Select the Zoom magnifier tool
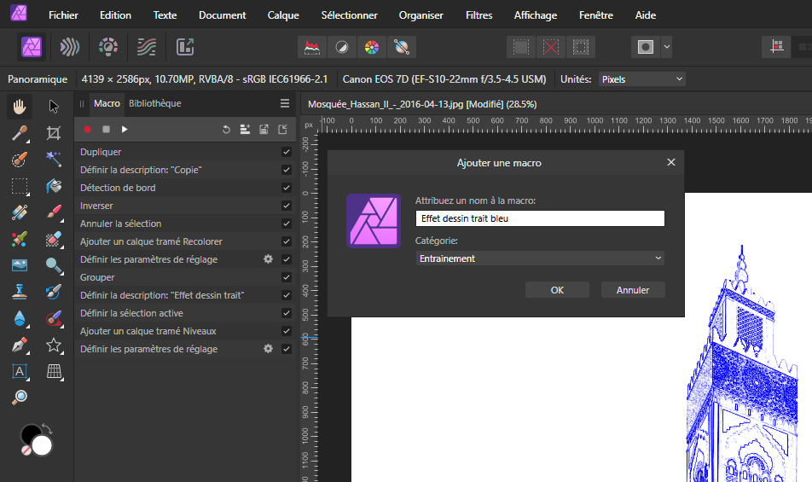The height and width of the screenshot is (482, 812). point(20,397)
